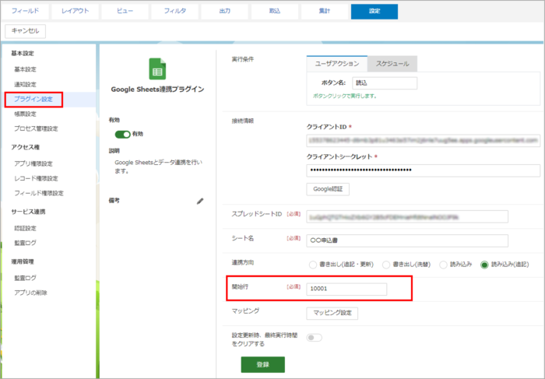Click the 開始行 input field
This screenshot has height=379, width=545.
point(346,289)
